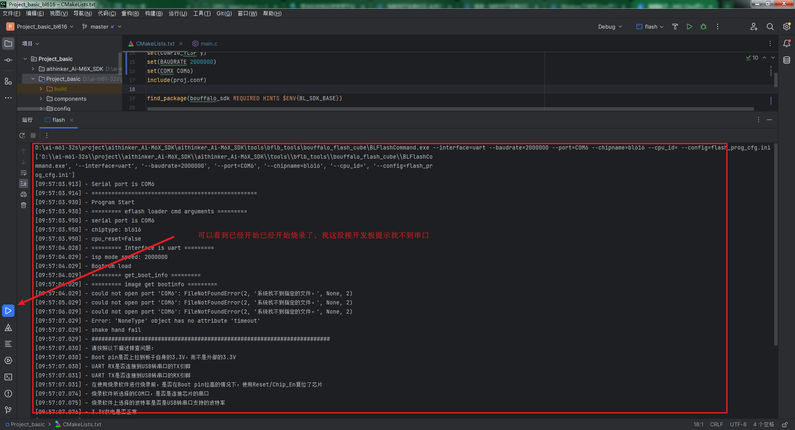Close the CMakeLists.txt tab
This screenshot has width=795, height=430.
[181, 43]
